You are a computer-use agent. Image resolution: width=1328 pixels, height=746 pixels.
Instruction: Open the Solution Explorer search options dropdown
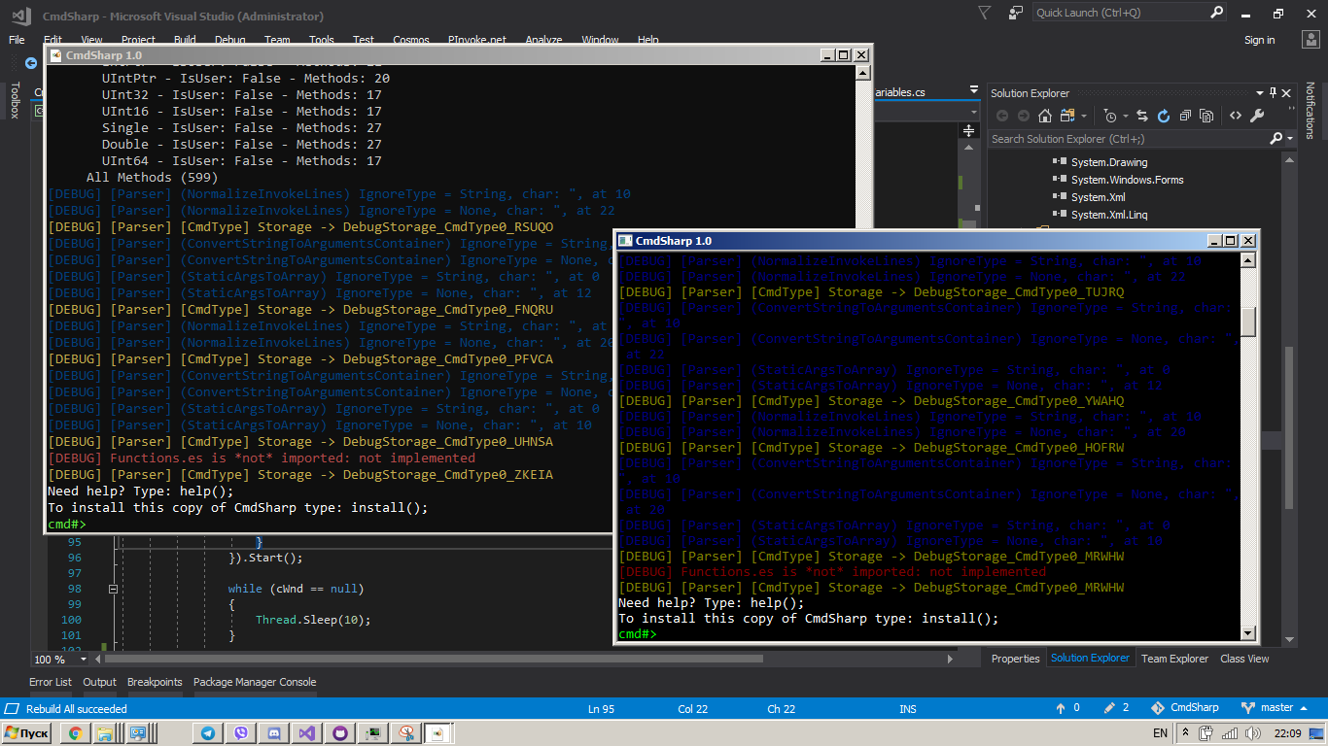1290,139
